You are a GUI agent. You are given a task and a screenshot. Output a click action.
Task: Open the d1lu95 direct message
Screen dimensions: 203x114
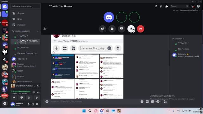tap(25, 76)
